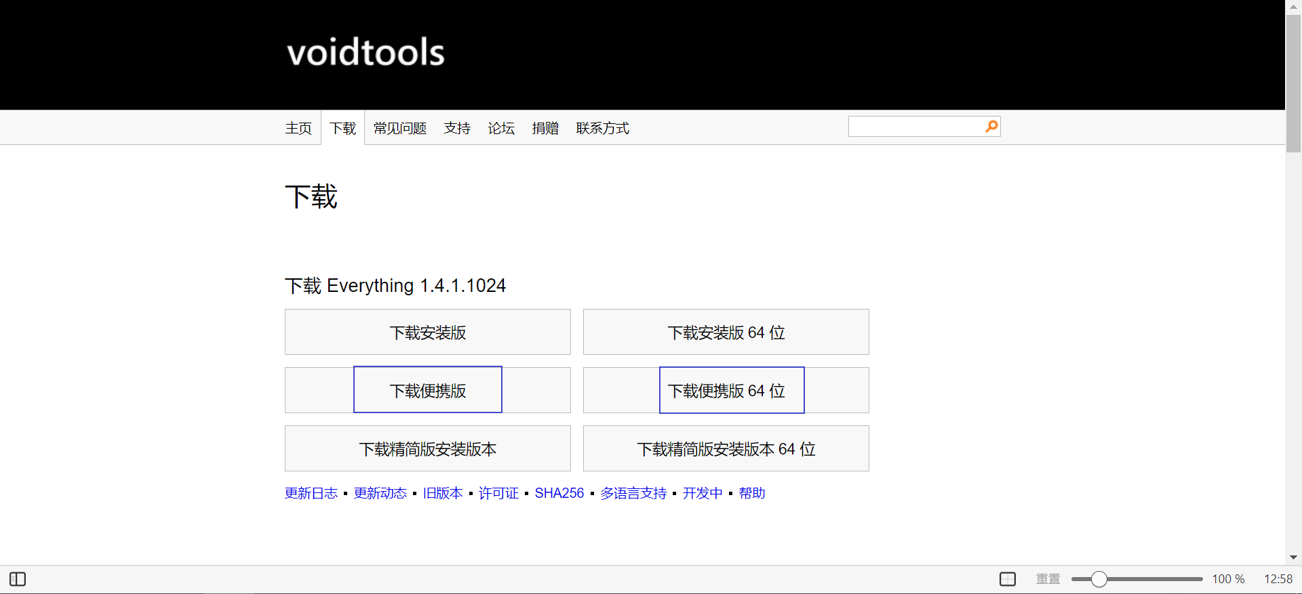Click the 下载安装版 64 位 button
This screenshot has height=594, width=1302.
coord(726,332)
